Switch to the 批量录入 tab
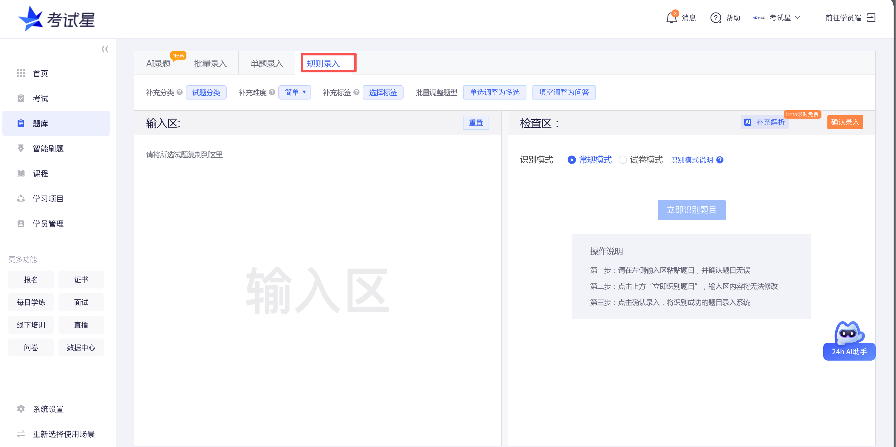Image resolution: width=896 pixels, height=447 pixels. (x=210, y=63)
